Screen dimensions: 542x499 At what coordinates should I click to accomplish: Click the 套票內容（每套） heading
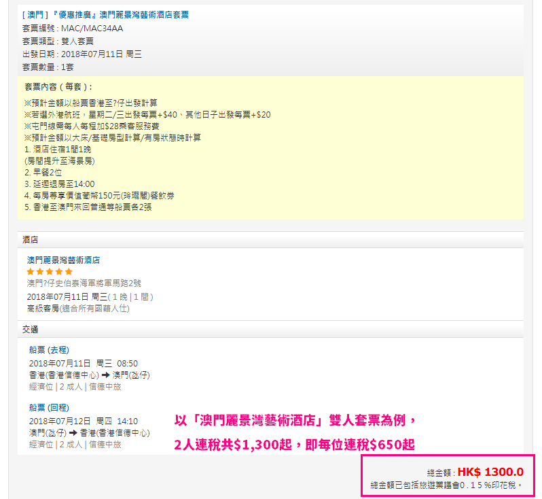(58, 87)
